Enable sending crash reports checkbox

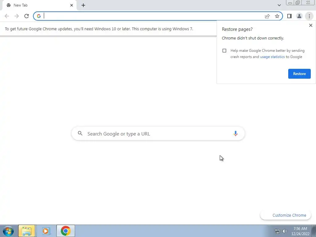point(224,51)
